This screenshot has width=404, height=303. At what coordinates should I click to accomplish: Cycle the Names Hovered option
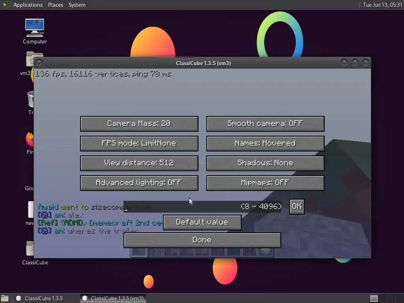pos(266,144)
